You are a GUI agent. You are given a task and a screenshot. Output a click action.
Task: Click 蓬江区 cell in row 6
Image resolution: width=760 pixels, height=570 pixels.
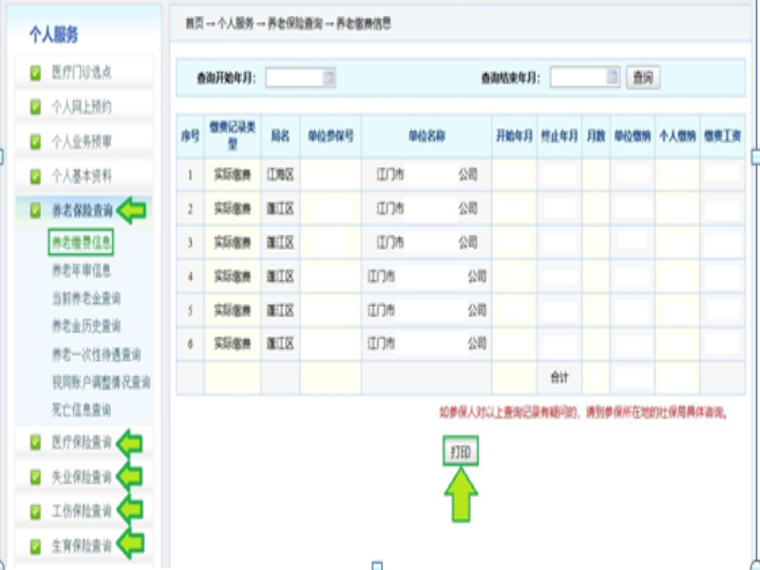pos(279,344)
